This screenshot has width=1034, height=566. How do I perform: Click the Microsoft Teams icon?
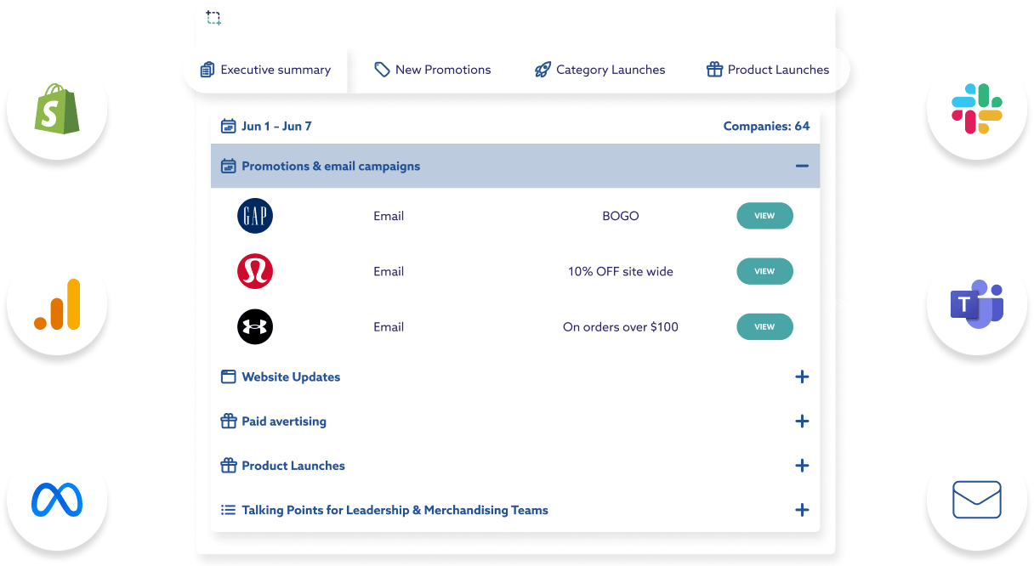(977, 304)
